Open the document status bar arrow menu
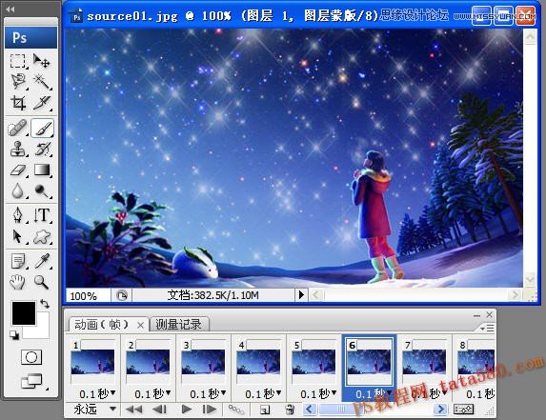 (x=301, y=295)
